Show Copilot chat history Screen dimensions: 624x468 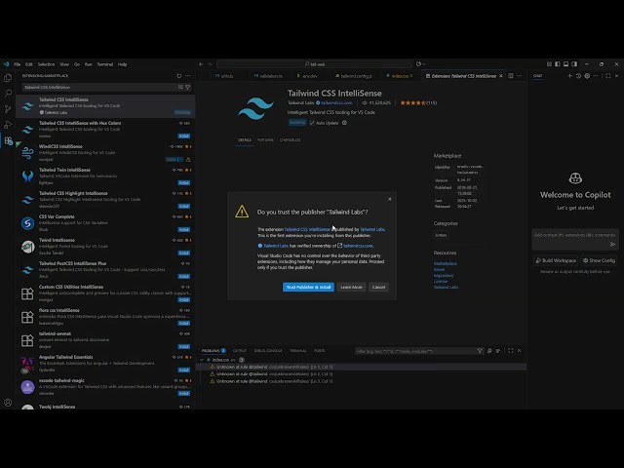(x=578, y=76)
